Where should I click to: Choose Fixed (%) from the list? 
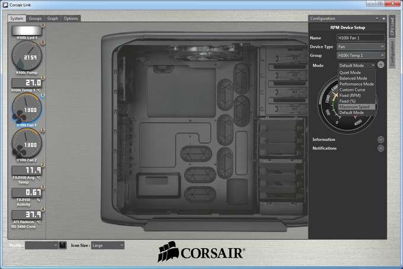357,101
